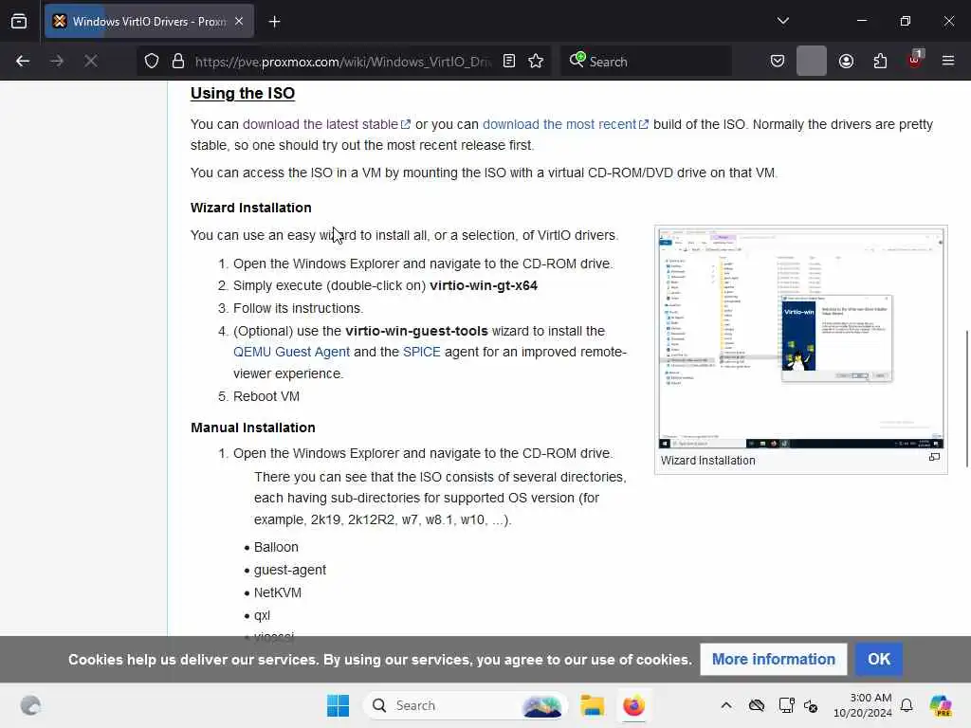Open the sync error tray icon
Image resolution: width=971 pixels, height=728 pixels.
(811, 705)
